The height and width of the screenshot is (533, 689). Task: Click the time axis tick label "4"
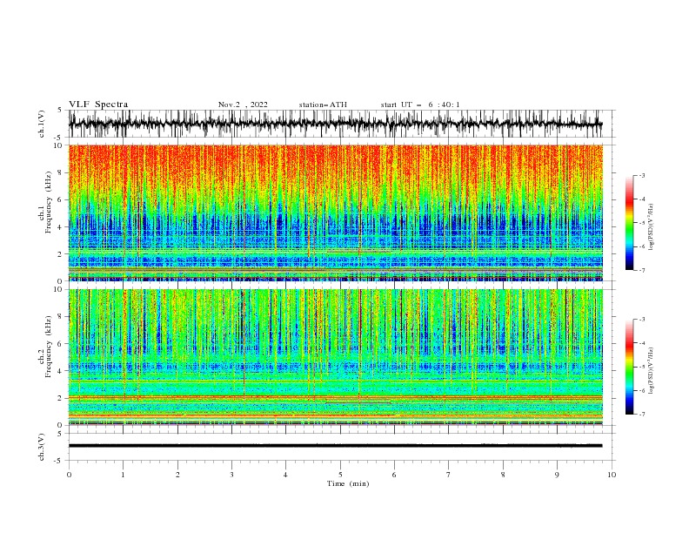tap(285, 475)
